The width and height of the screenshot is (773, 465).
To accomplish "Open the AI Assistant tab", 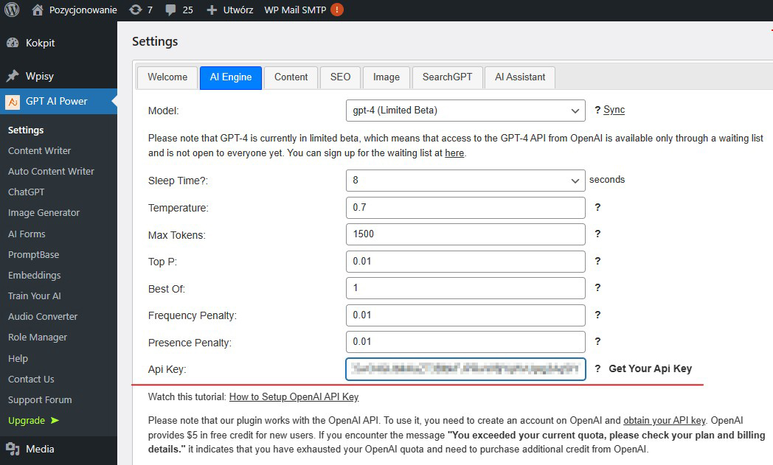I will [x=520, y=77].
